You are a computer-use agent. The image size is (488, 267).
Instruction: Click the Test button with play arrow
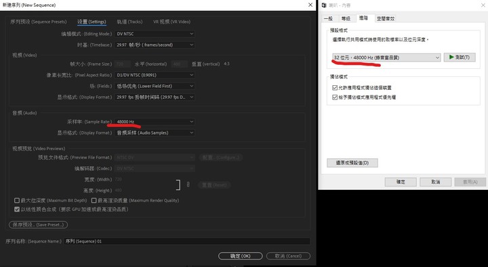(x=460, y=57)
